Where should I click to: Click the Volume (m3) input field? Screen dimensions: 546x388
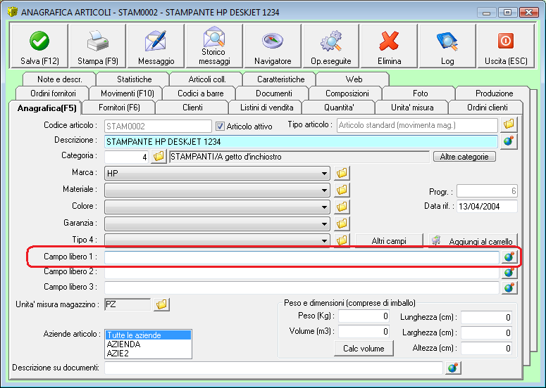(364, 331)
